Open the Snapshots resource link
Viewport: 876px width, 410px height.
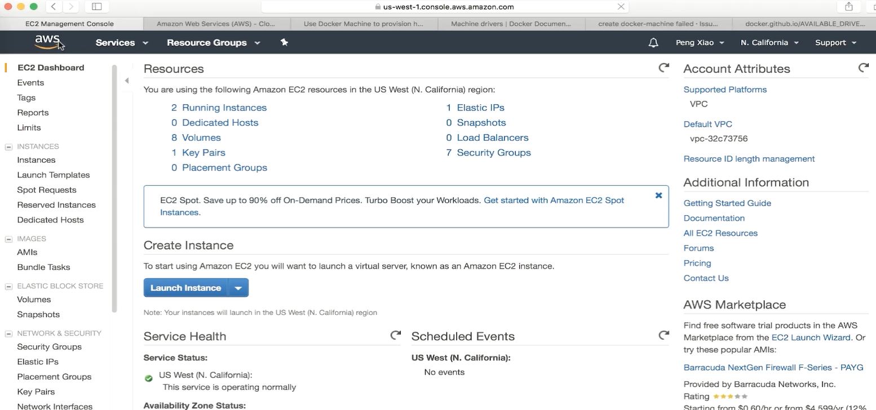pos(481,123)
